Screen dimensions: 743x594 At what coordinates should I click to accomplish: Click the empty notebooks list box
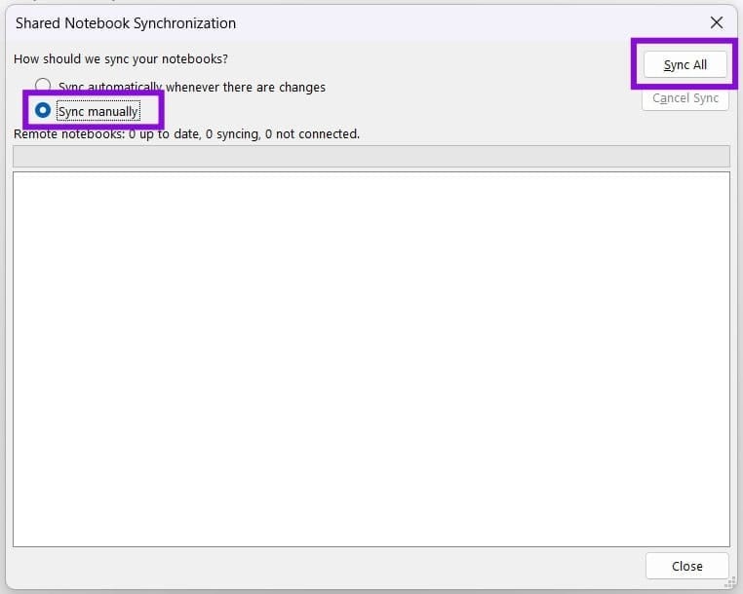[371, 359]
